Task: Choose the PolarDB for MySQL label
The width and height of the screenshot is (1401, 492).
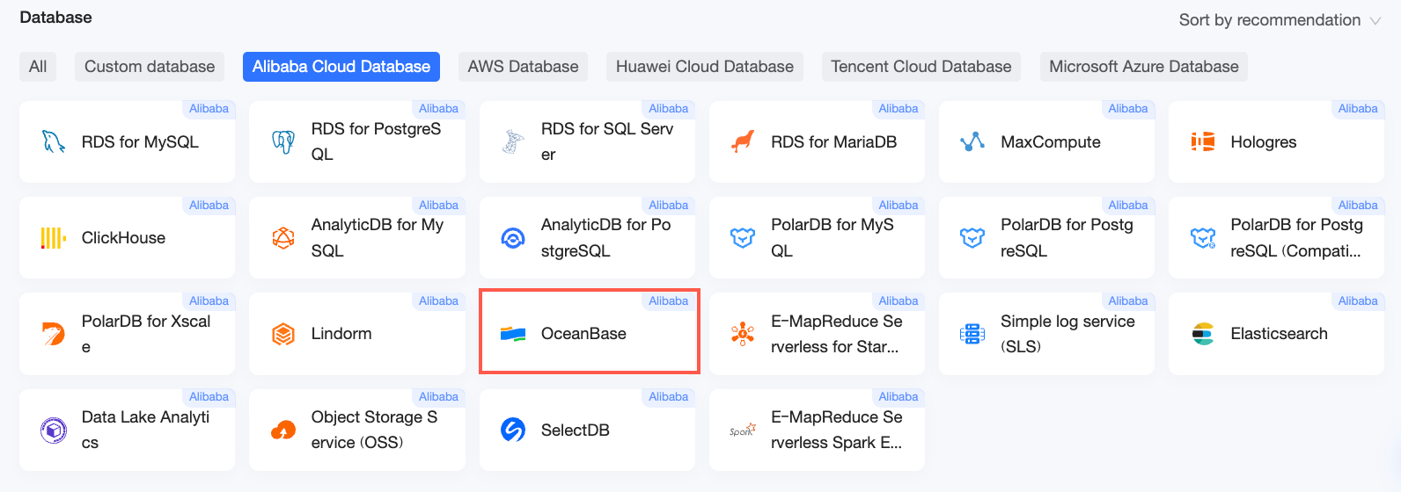Action: click(833, 238)
